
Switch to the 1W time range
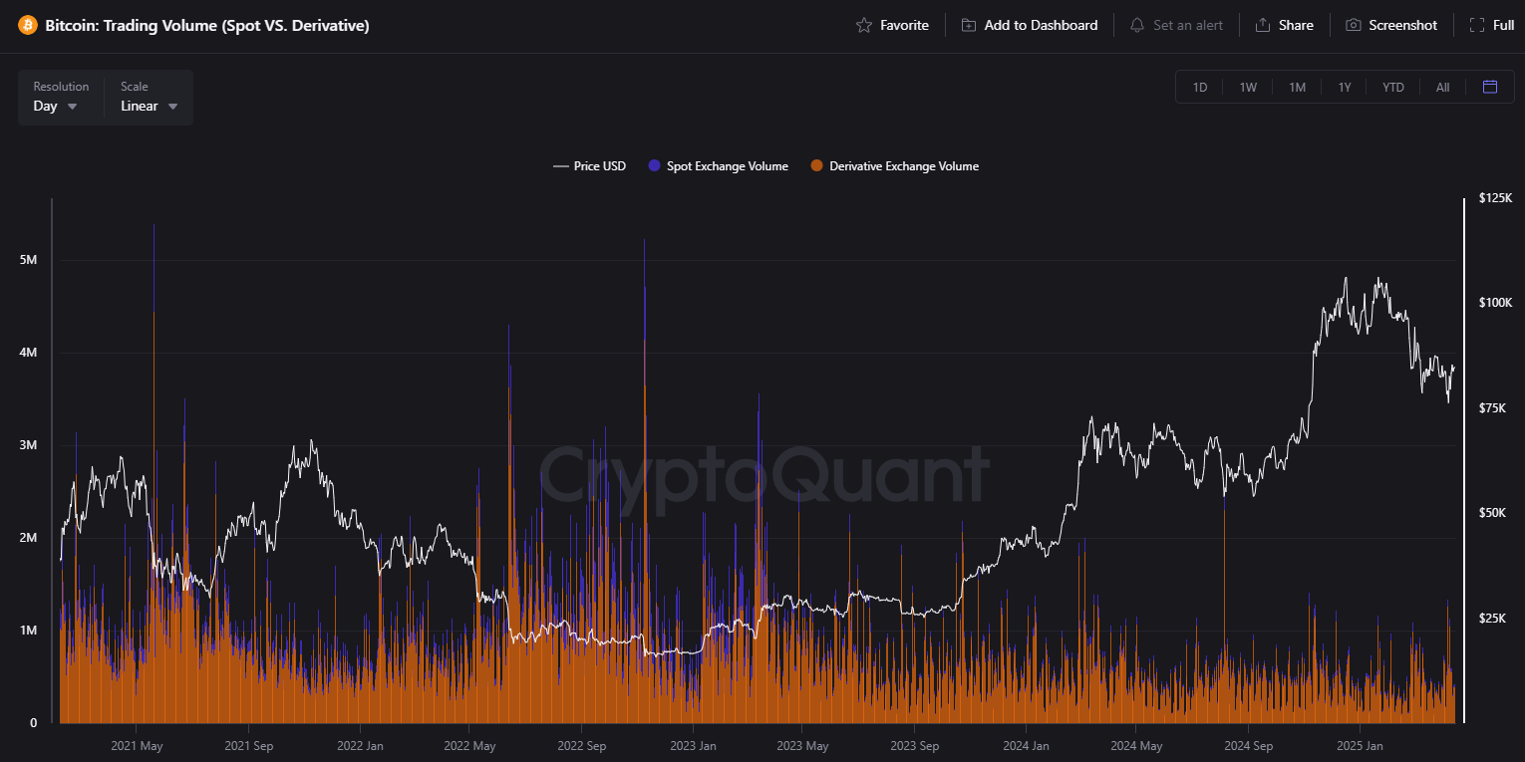click(1248, 88)
